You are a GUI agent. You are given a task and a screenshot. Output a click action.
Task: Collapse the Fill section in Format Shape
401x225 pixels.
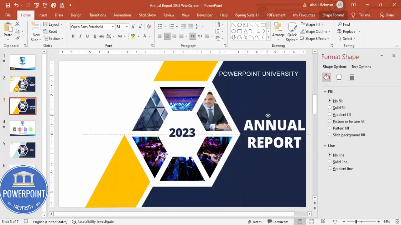click(x=325, y=92)
